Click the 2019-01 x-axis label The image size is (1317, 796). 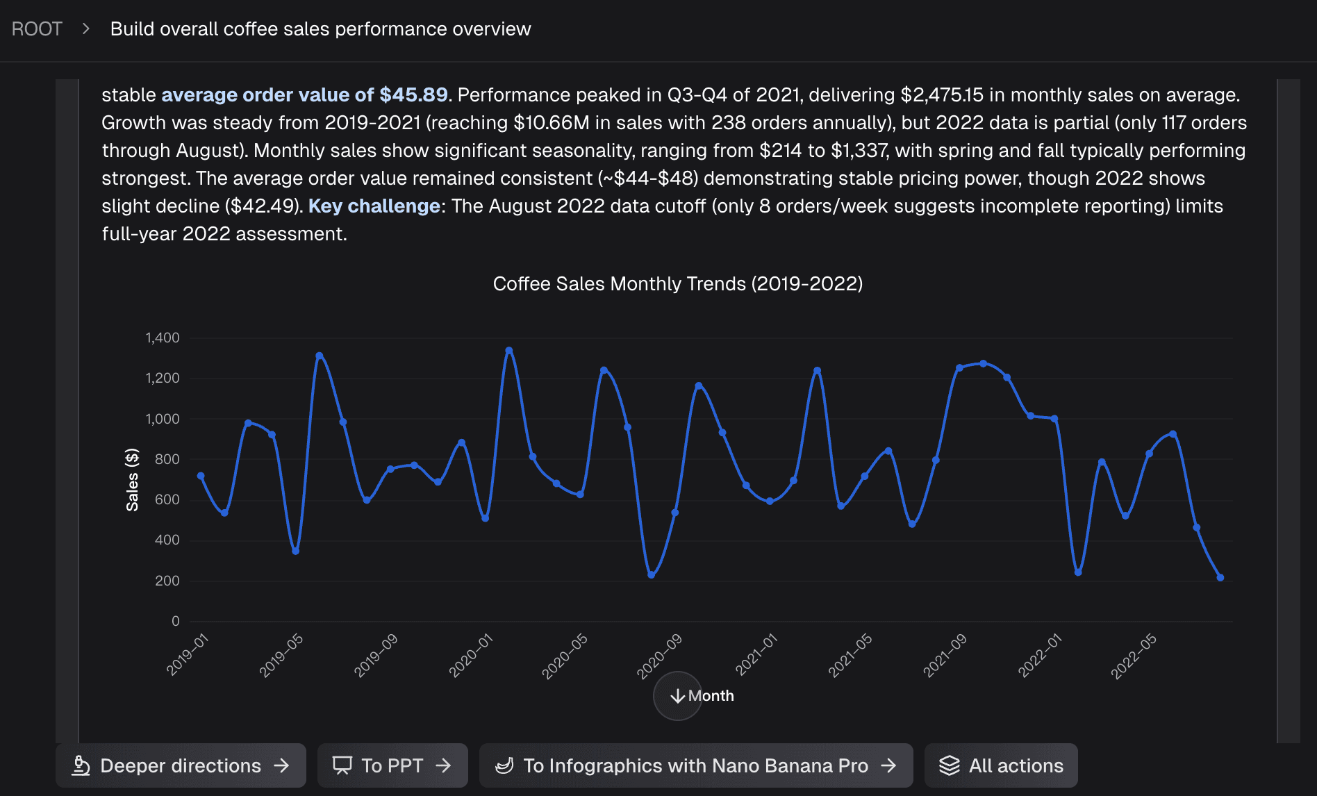pyautogui.click(x=187, y=654)
